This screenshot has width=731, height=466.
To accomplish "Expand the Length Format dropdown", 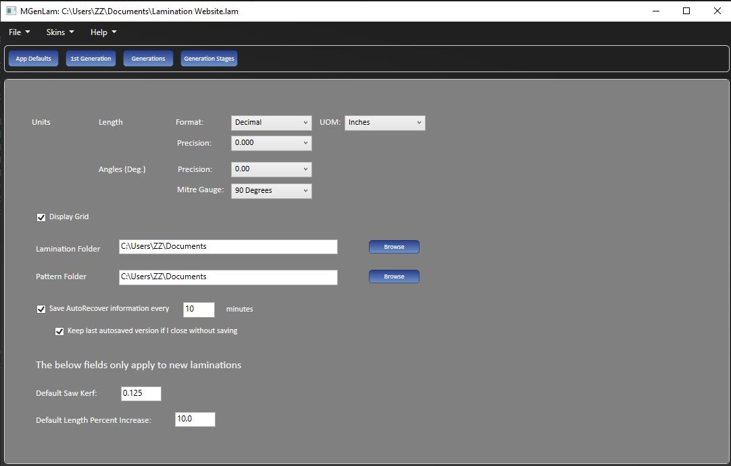I will tap(271, 123).
